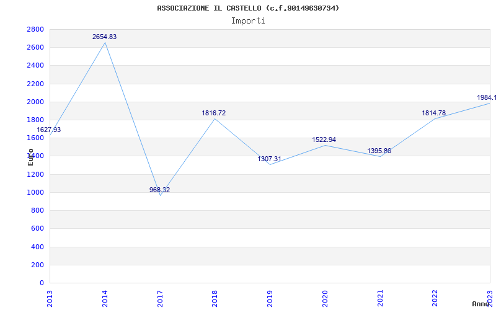Viewport: 496px width, 310px height.
Task: Click the 2013 x-axis label
Action: [50, 299]
